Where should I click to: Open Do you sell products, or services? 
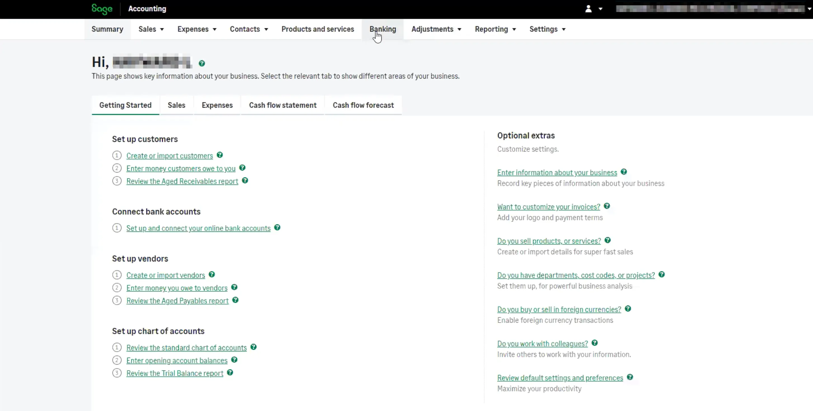[x=549, y=241]
